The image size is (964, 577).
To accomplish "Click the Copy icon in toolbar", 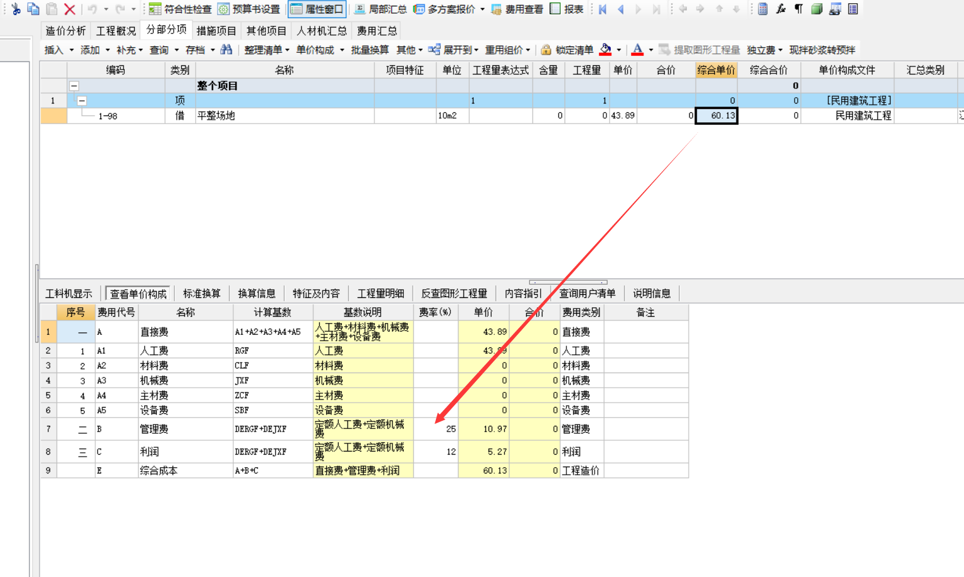I will pos(33,9).
